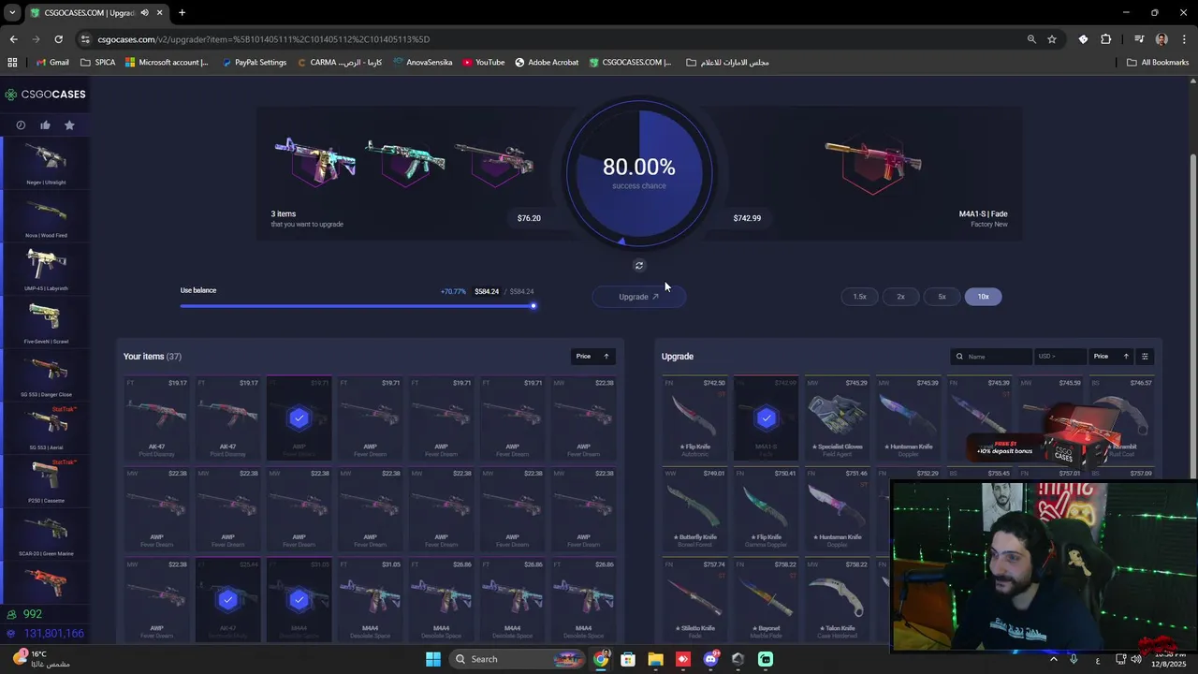The height and width of the screenshot is (674, 1198).
Task: Open the Negev Ultralight drop in sidebar
Action: (46, 163)
